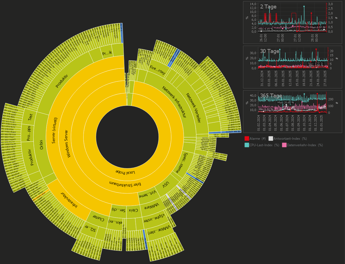345x264 pixels.
Task: Click the pink Datenverkehr-Index legend swatch
Action: click(284, 145)
